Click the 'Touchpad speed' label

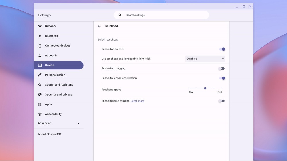point(111,90)
